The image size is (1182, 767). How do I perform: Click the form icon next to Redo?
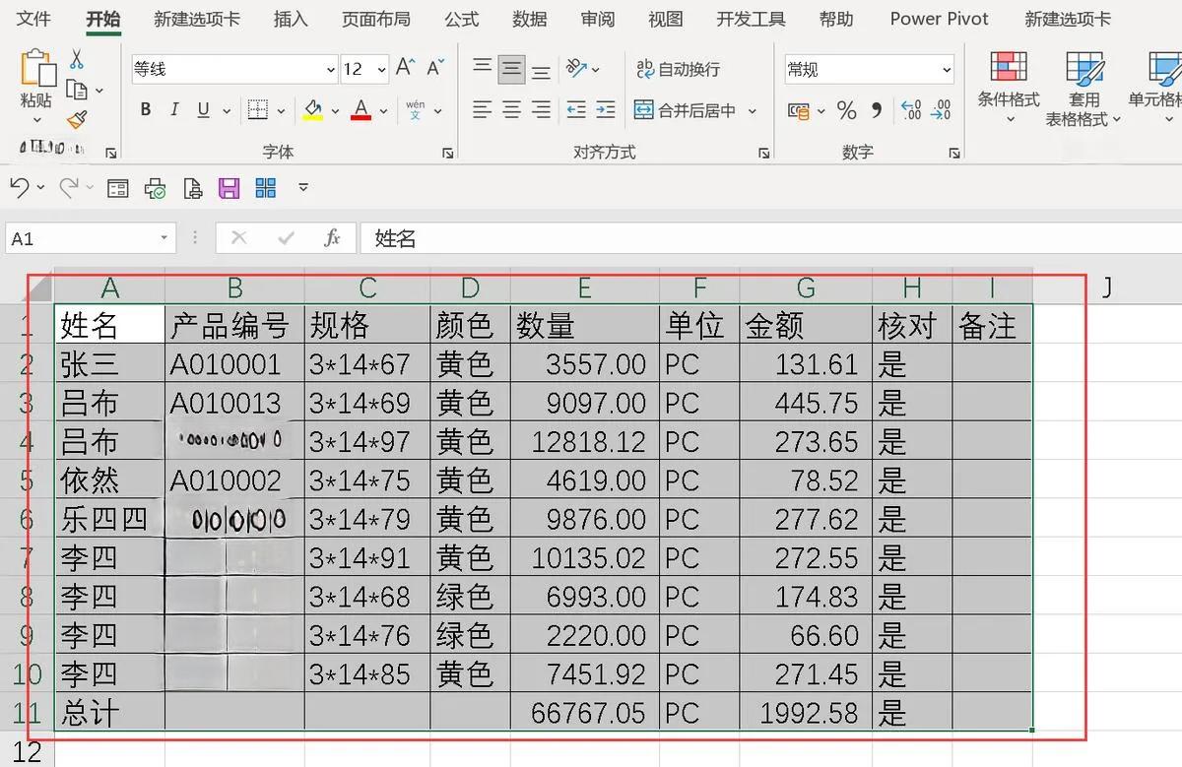click(x=118, y=187)
